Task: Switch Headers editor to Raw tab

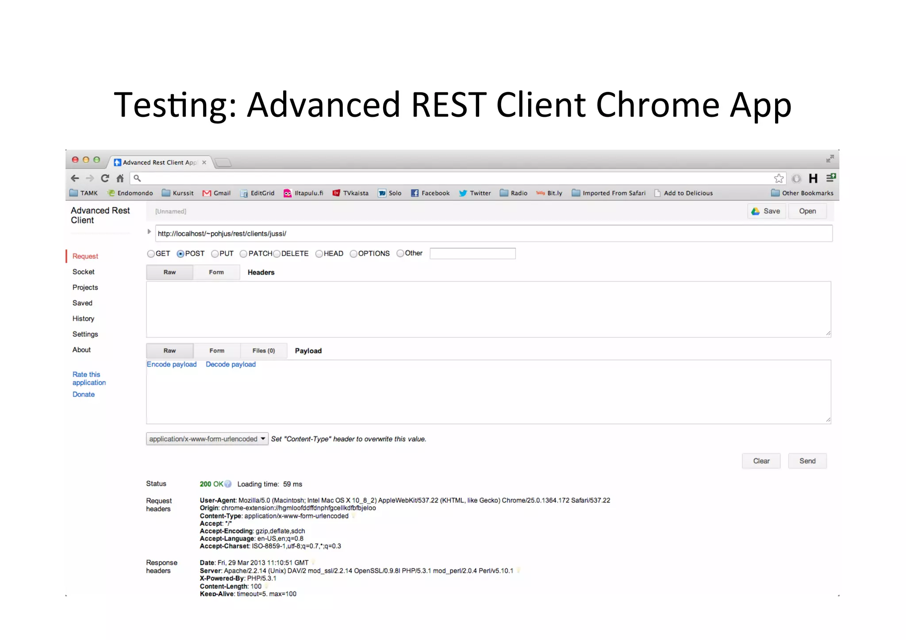Action: (x=169, y=272)
